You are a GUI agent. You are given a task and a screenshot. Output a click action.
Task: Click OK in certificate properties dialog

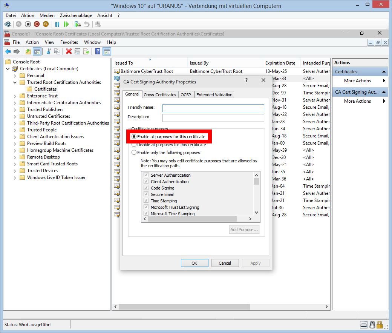pyautogui.click(x=194, y=263)
